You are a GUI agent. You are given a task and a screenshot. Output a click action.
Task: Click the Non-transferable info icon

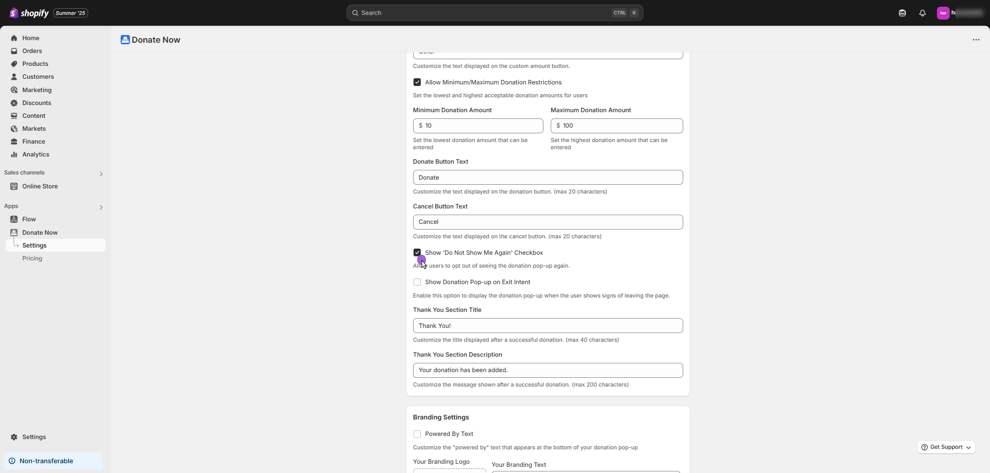[x=12, y=461]
